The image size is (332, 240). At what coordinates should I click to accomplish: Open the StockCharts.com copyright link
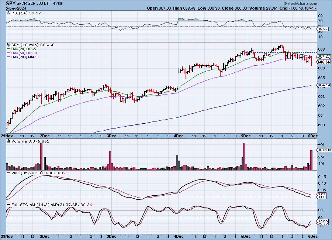[300, 3]
